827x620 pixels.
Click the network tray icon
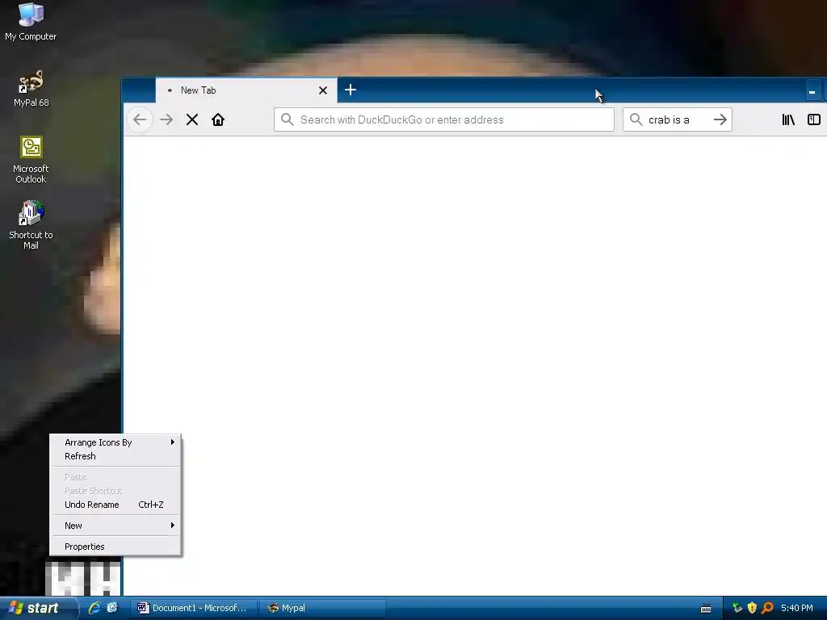pyautogui.click(x=737, y=608)
